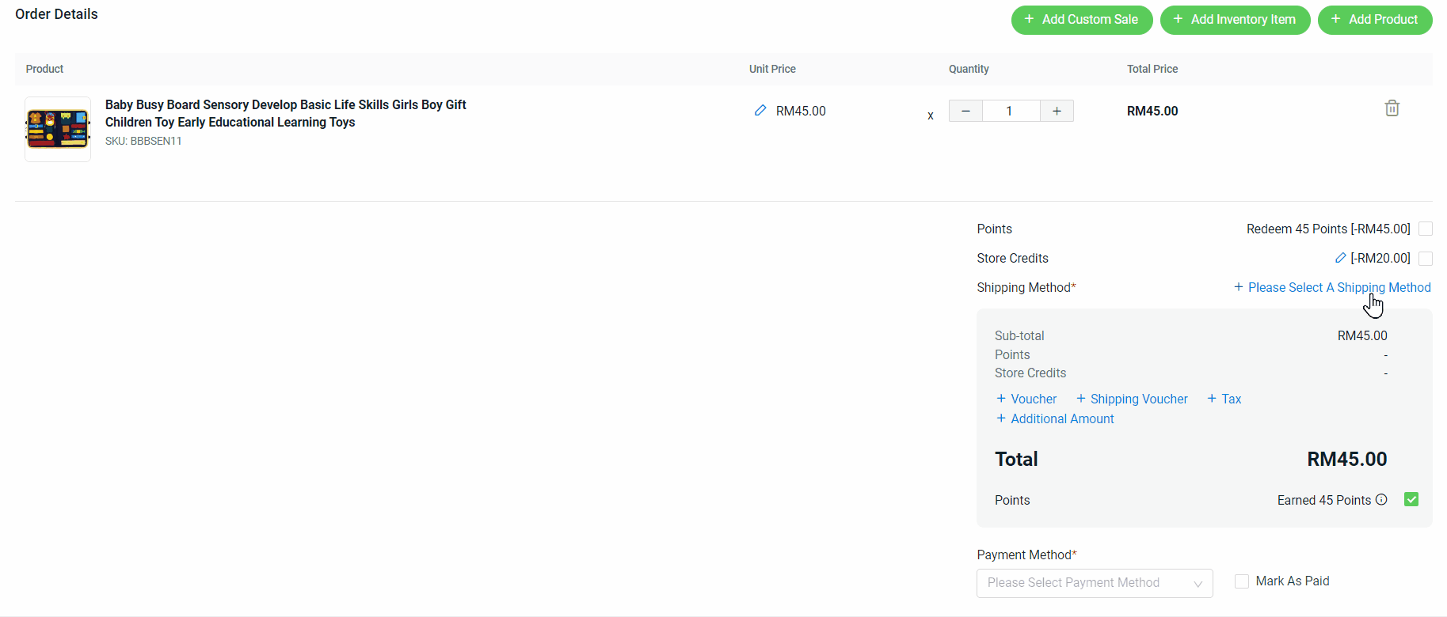Viewport: 1447px width, 617px height.
Task: Check the Mark As Paid box
Action: [1242, 581]
